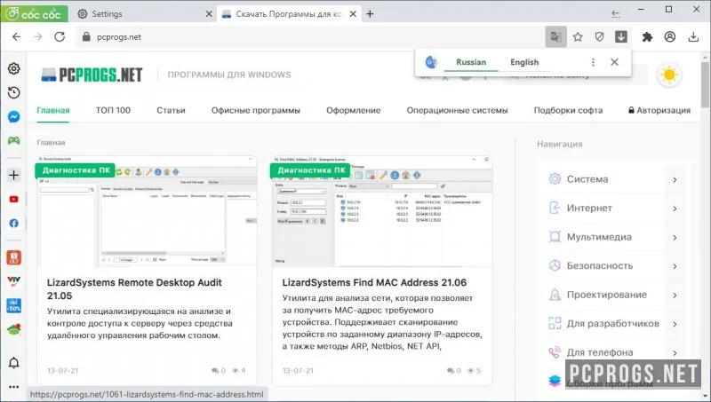
Task: Open translate popup options menu
Action: pyautogui.click(x=593, y=62)
